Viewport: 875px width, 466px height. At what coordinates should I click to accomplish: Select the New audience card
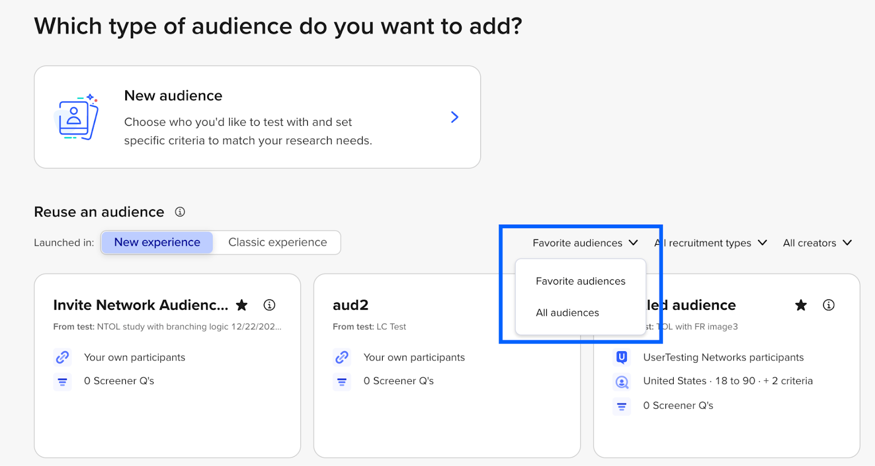(x=257, y=117)
